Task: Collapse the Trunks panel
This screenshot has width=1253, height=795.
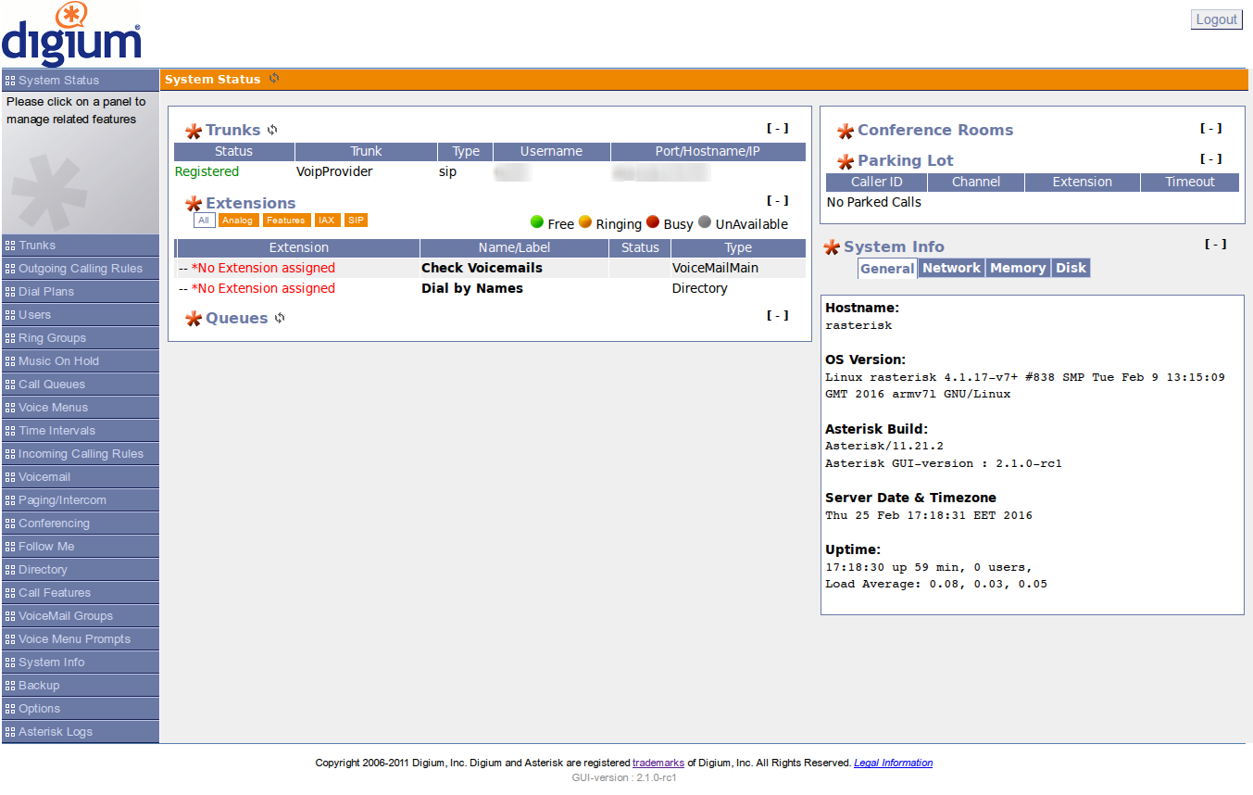Action: coord(777,129)
